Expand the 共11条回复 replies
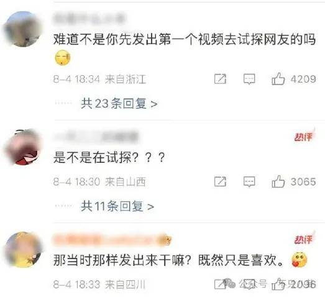325x297 pixels. (x=117, y=206)
